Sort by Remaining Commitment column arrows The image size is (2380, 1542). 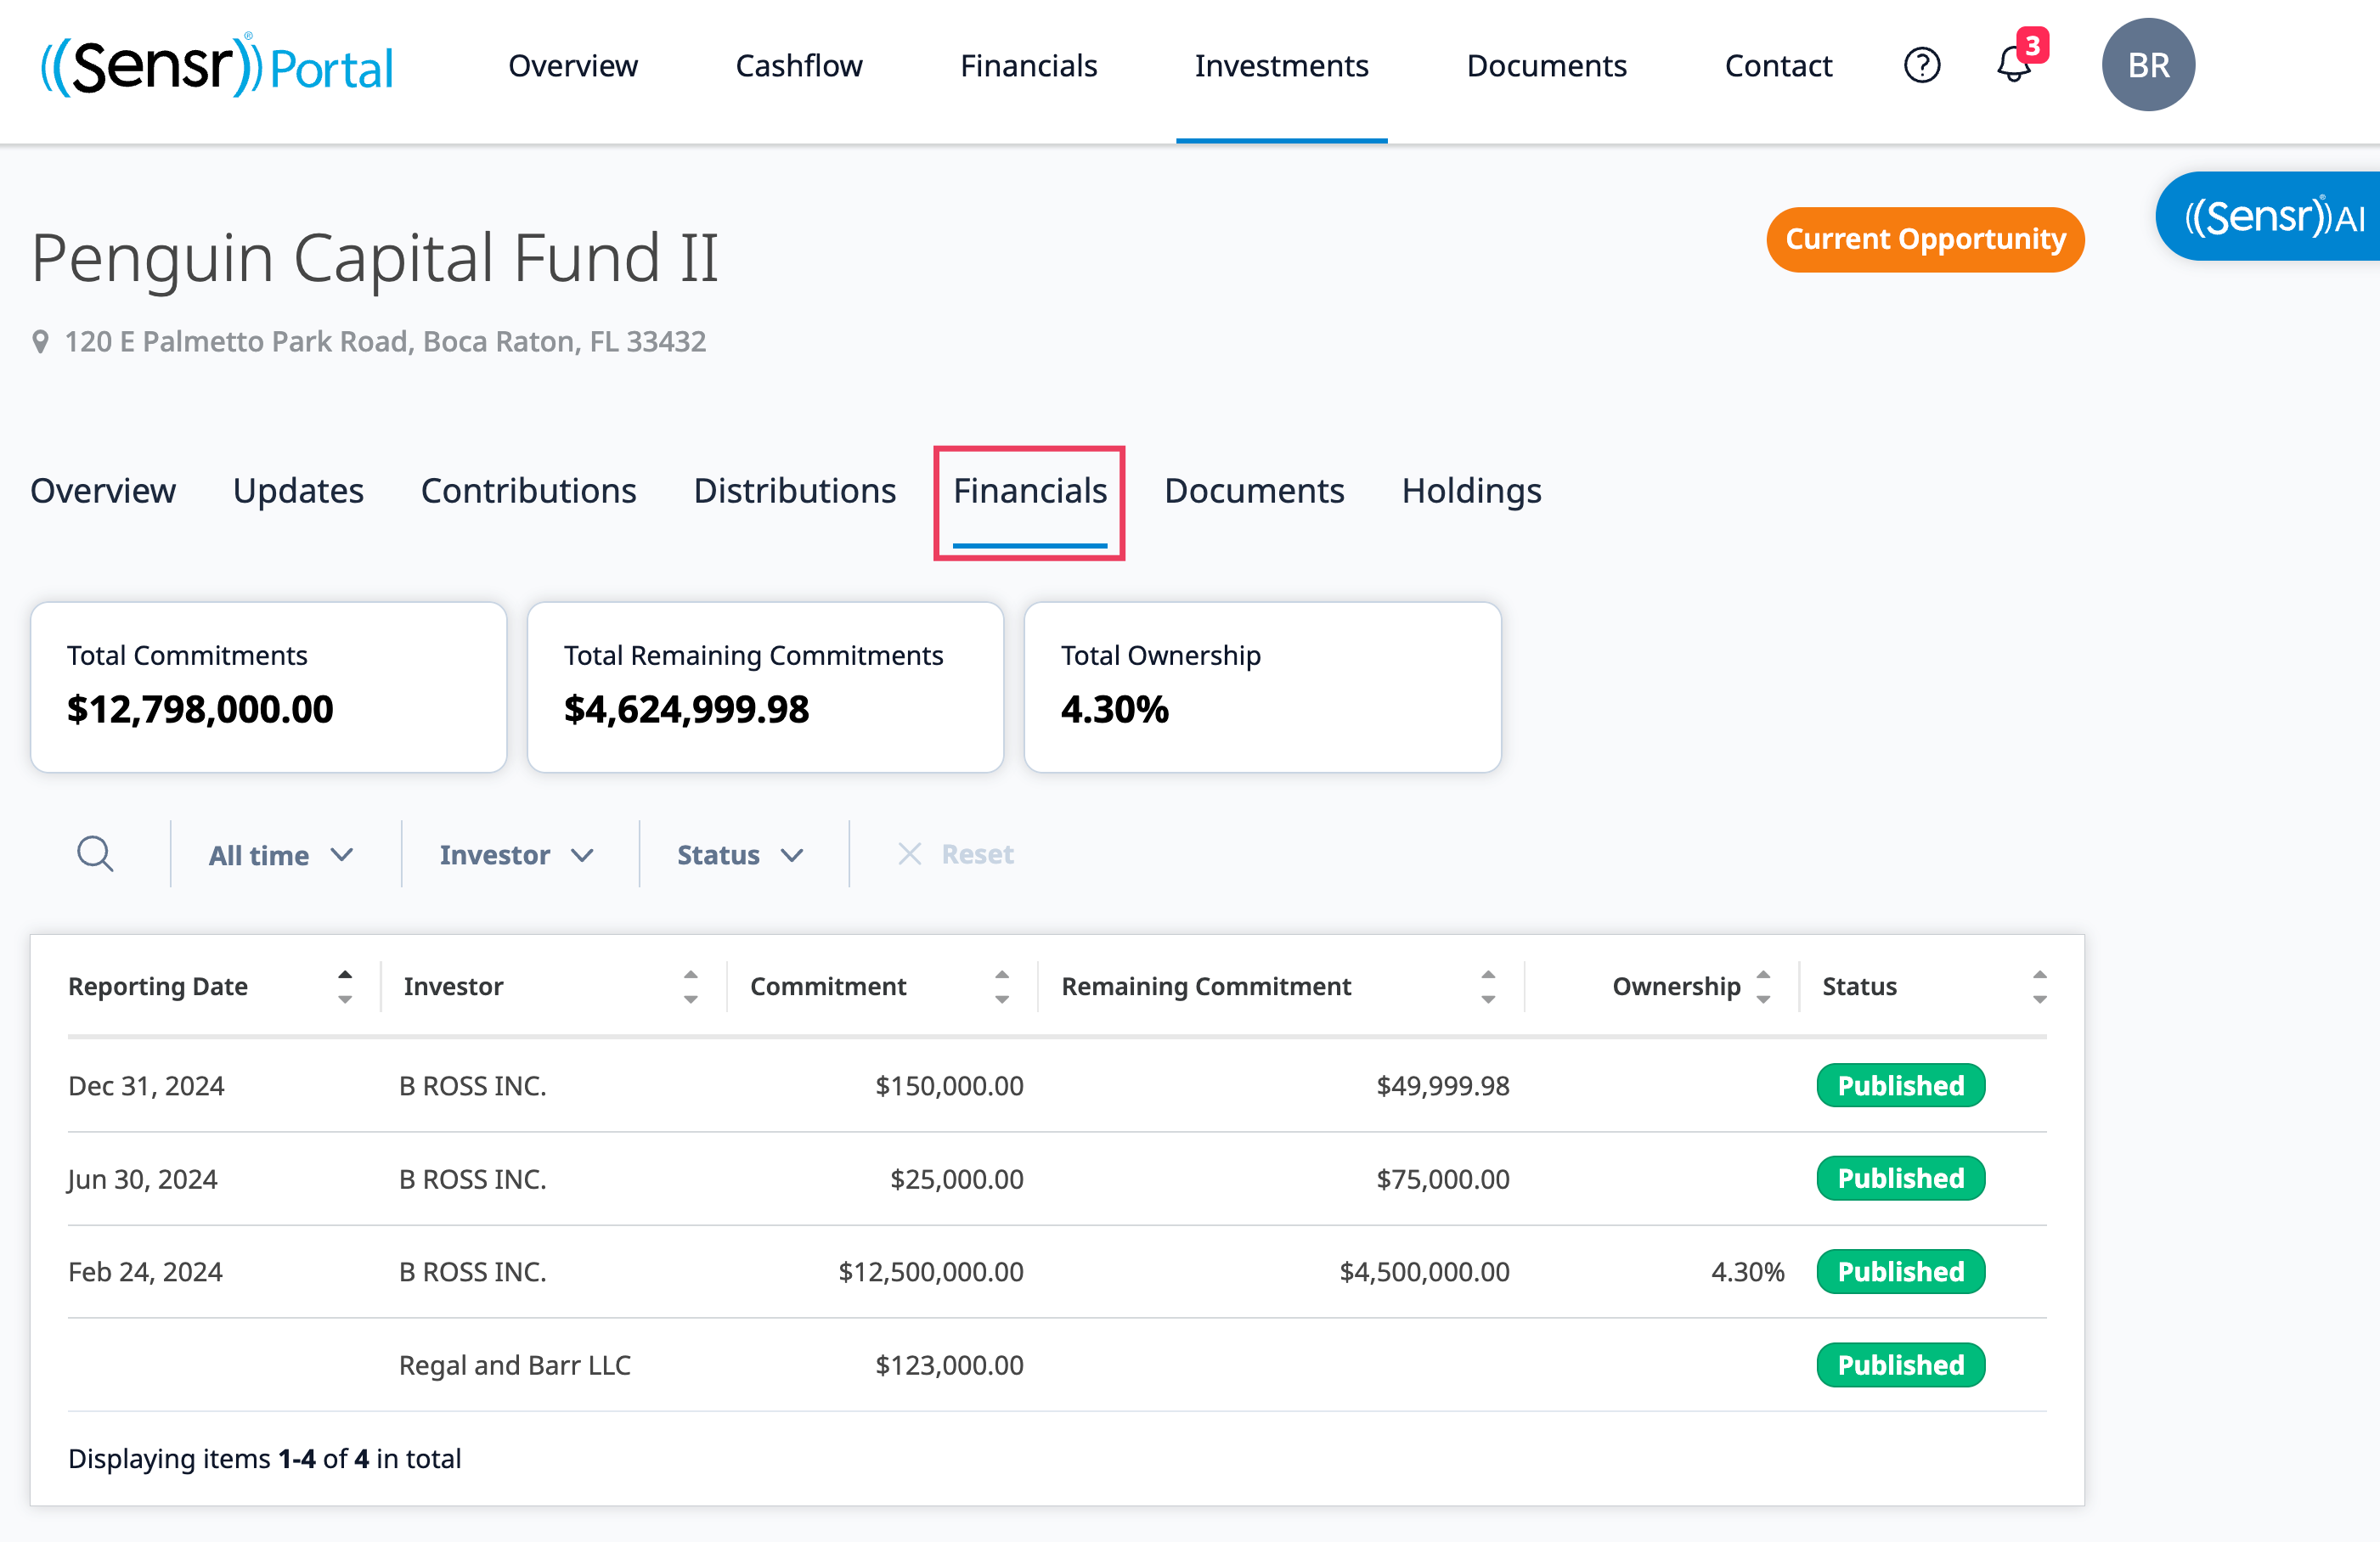pos(1488,986)
